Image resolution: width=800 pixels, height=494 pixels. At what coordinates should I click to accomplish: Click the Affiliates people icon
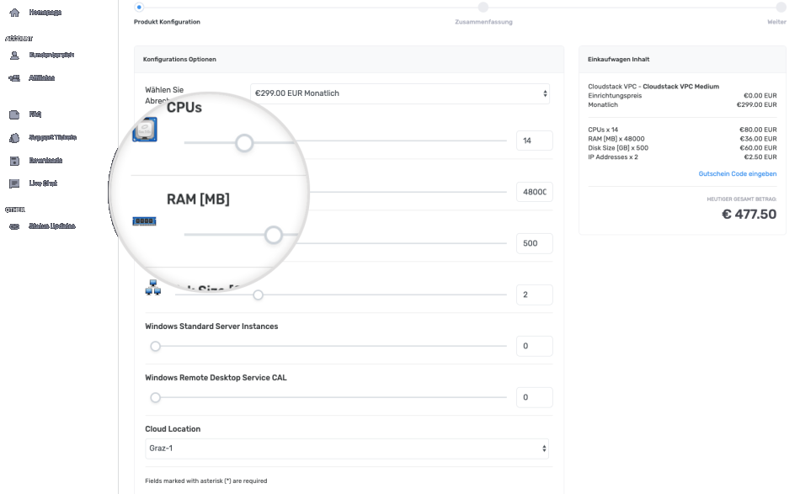14,78
